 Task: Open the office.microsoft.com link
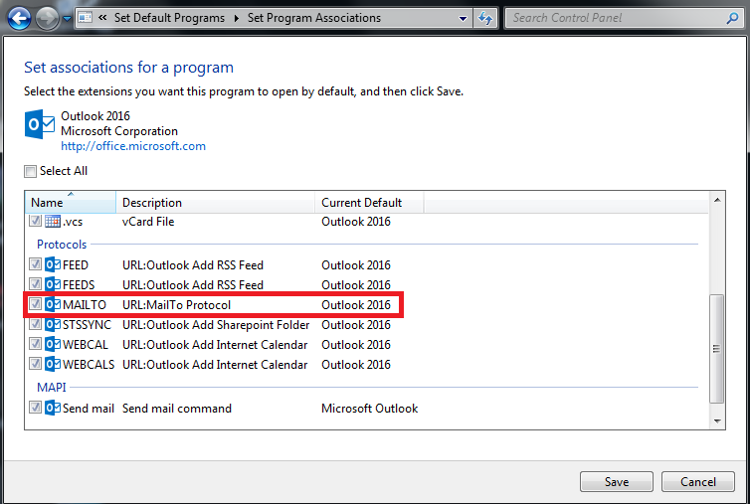pyautogui.click(x=133, y=146)
